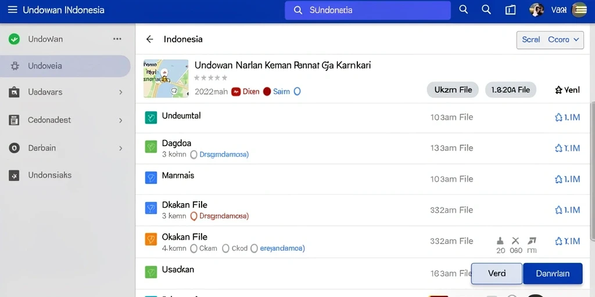Click the star 1.IM in Dagdoa row
This screenshot has height=297, width=595.
[x=567, y=148]
